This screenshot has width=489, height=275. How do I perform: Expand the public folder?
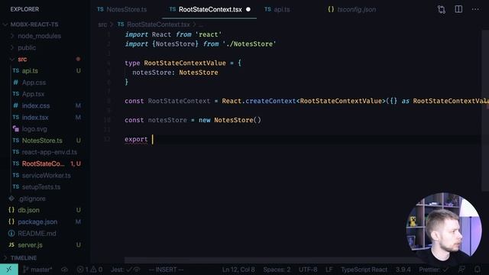click(x=27, y=47)
